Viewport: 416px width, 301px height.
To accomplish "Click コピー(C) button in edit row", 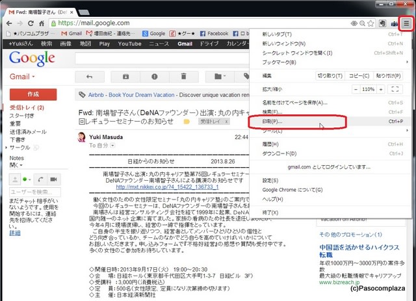I will click(359, 76).
